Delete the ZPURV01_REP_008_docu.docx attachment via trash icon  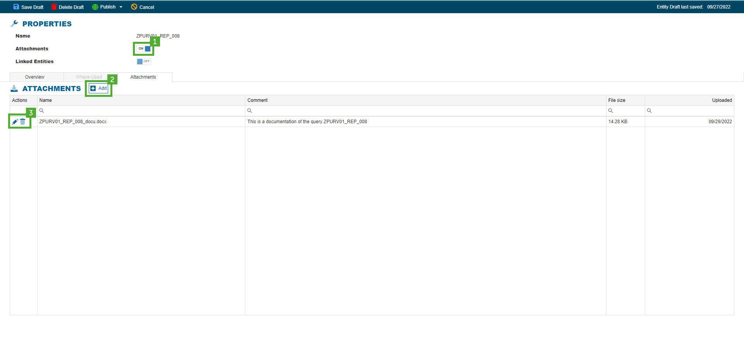click(x=23, y=122)
